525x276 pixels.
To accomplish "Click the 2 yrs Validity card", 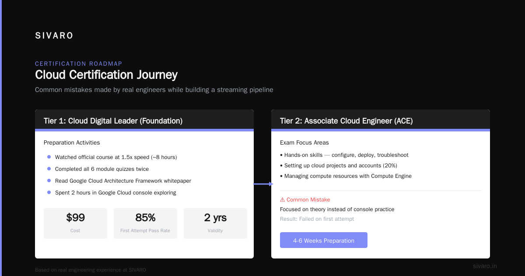I will (215, 223).
